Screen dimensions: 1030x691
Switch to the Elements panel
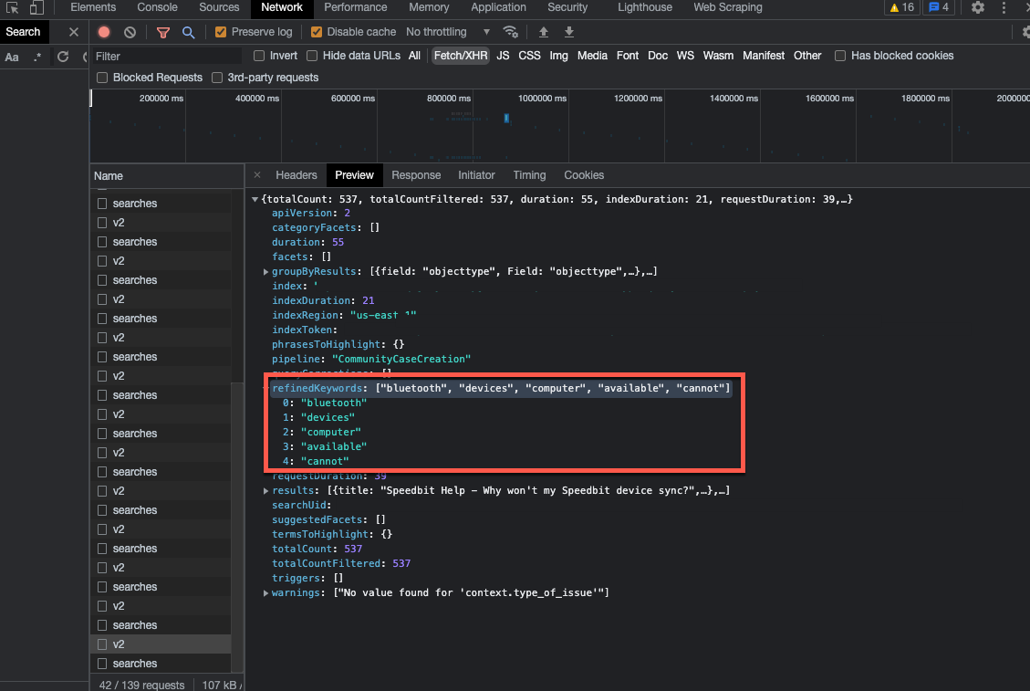click(x=93, y=7)
